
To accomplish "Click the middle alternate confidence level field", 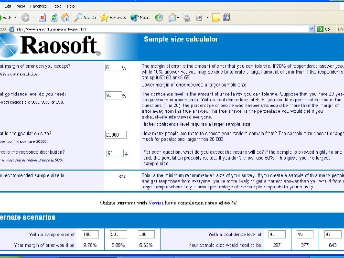I will pyautogui.click(x=305, y=234).
